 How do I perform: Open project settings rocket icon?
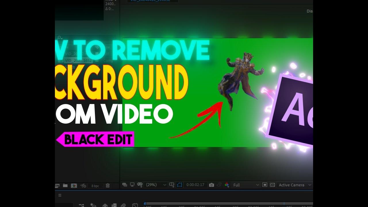pyautogui.click(x=83, y=186)
